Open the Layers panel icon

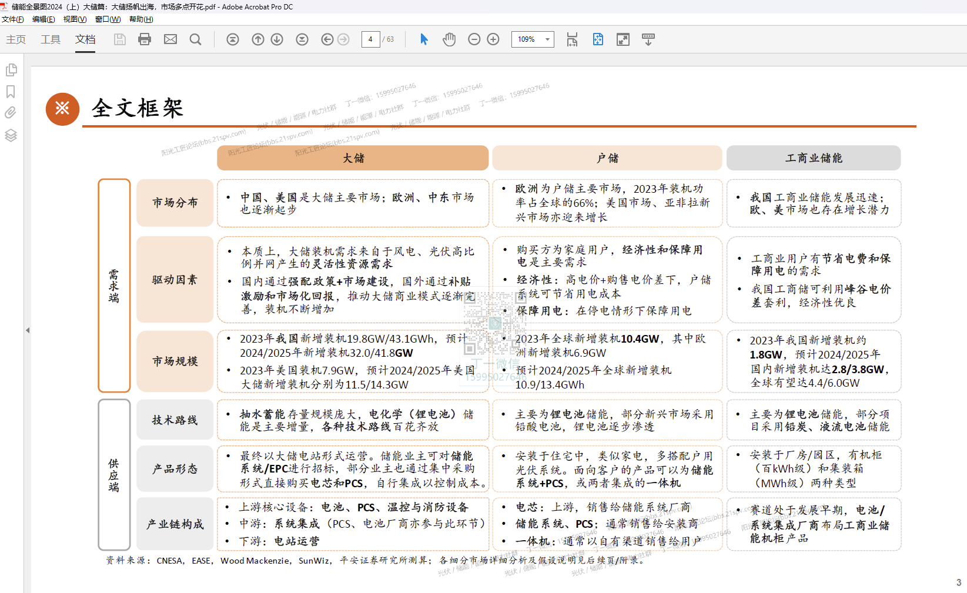tap(11, 135)
